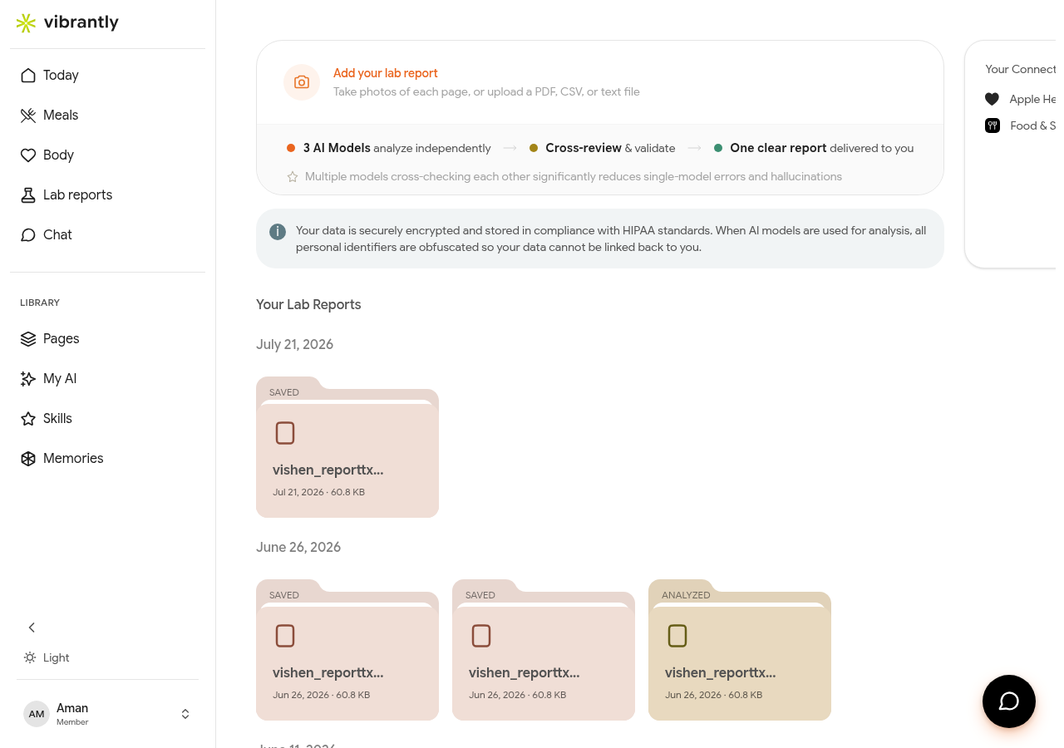The height and width of the screenshot is (748, 1064).
Task: Go to Today in the sidebar
Action: [107, 75]
